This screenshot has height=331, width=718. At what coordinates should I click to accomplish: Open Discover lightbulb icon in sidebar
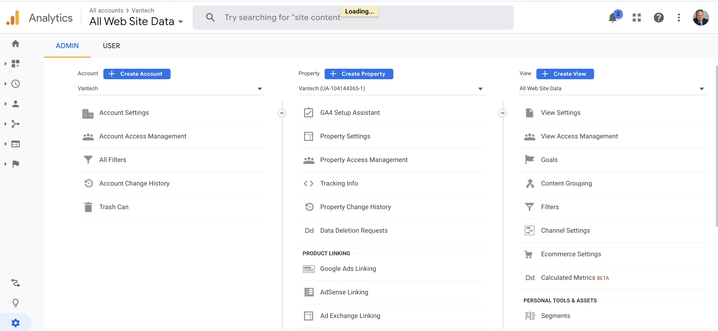tap(16, 303)
